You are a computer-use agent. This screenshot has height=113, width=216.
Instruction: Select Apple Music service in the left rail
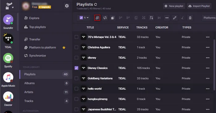tap(8, 77)
